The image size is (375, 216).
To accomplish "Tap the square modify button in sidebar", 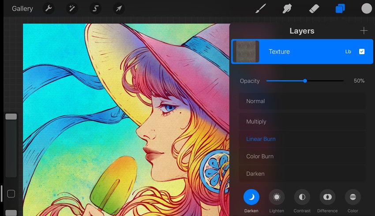I will click(x=11, y=194).
